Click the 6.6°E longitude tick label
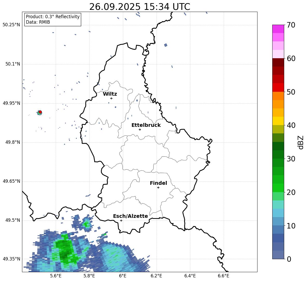307x281 pixels. [x=224, y=276]
